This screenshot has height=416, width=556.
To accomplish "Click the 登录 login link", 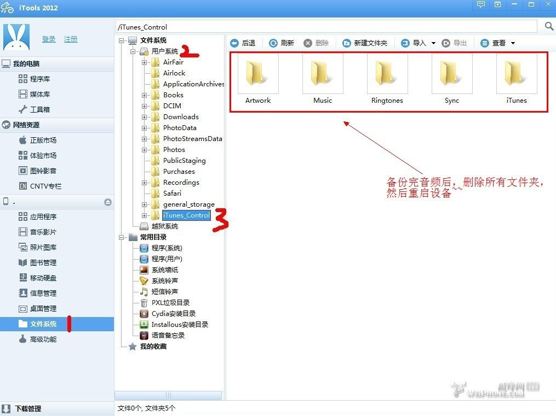I will (49, 39).
